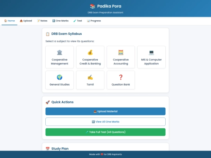The width and height of the screenshot is (211, 158).
Task: Click View All One Marks button
Action: [x=105, y=122]
